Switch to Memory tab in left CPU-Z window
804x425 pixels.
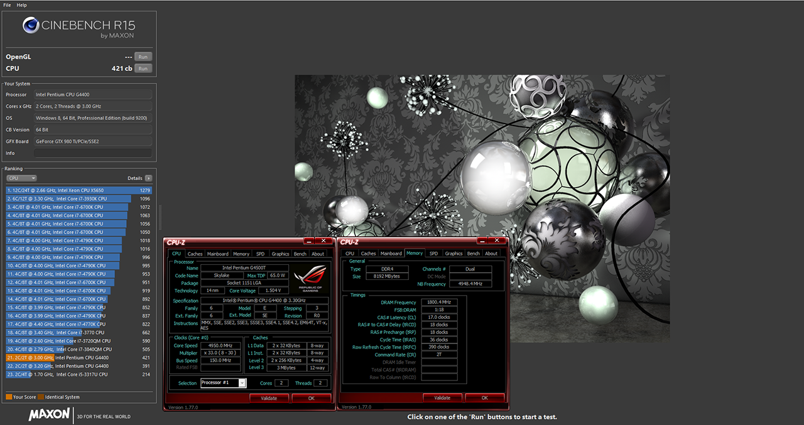pos(241,254)
